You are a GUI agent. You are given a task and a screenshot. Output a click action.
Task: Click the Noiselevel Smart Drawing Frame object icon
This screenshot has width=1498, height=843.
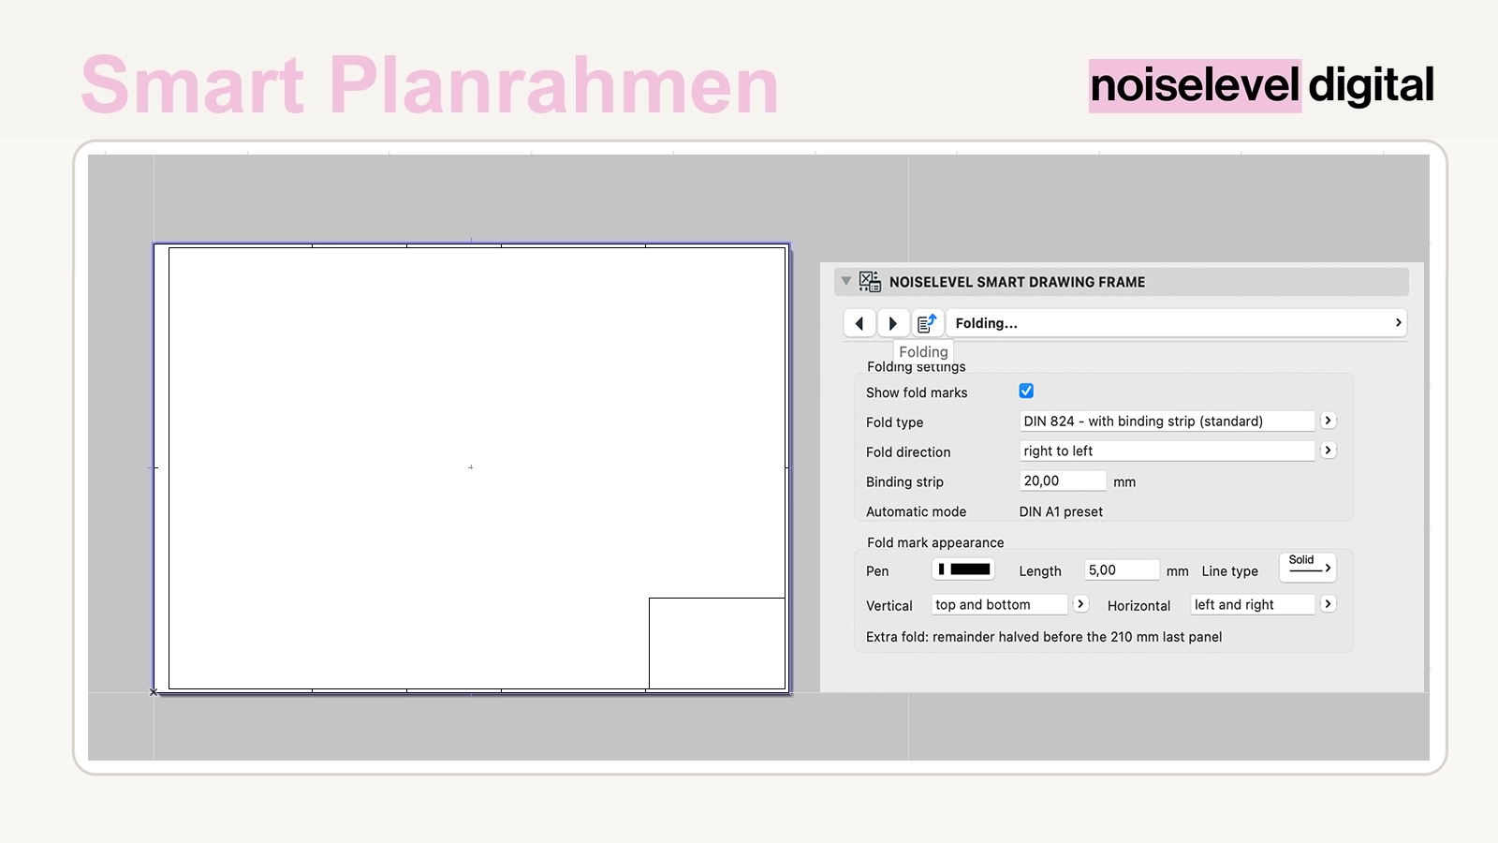point(870,282)
